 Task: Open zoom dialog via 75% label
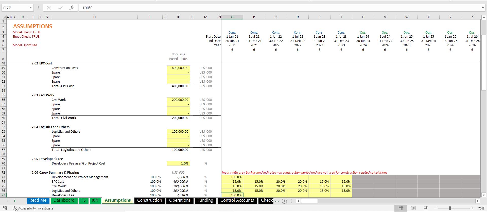(x=481, y=208)
